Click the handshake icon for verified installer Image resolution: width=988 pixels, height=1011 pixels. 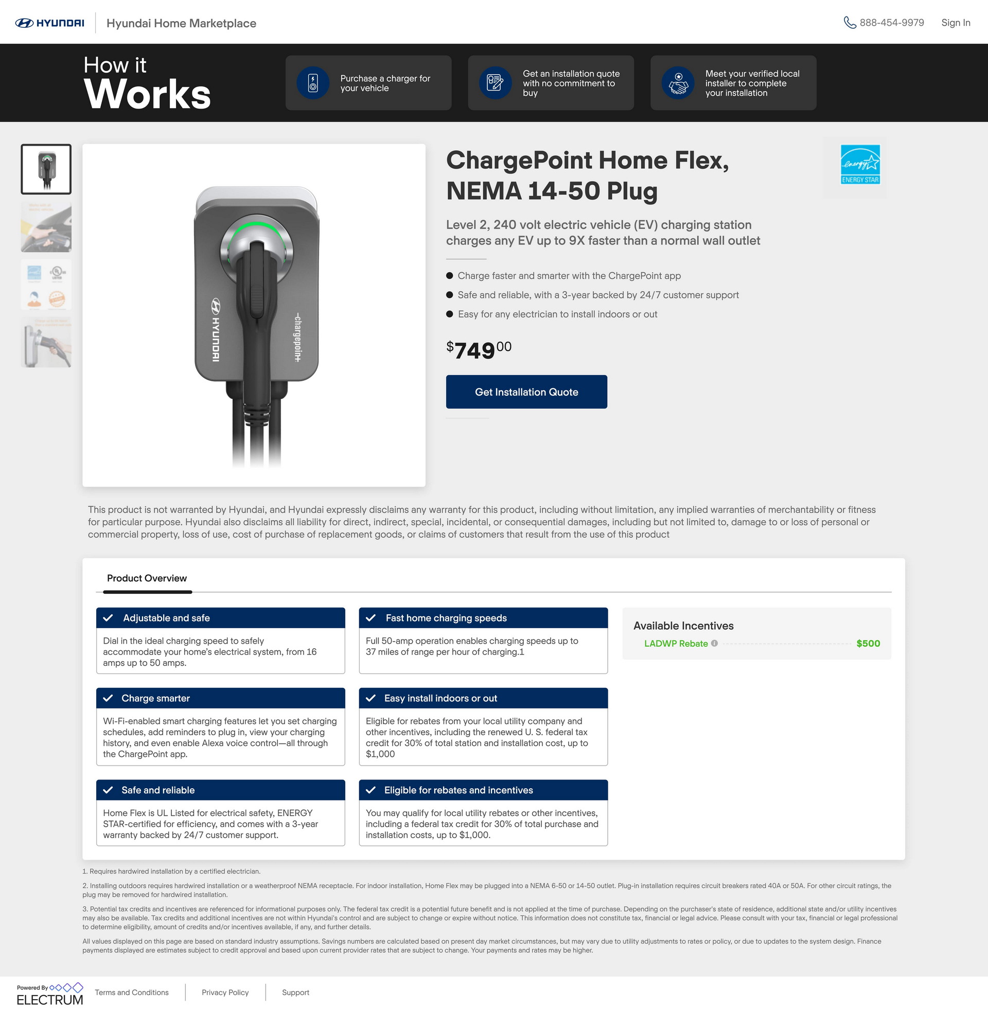pos(678,82)
